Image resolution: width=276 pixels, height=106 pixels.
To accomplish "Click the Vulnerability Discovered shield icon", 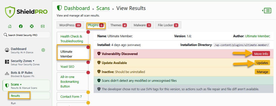I will point(99,54).
